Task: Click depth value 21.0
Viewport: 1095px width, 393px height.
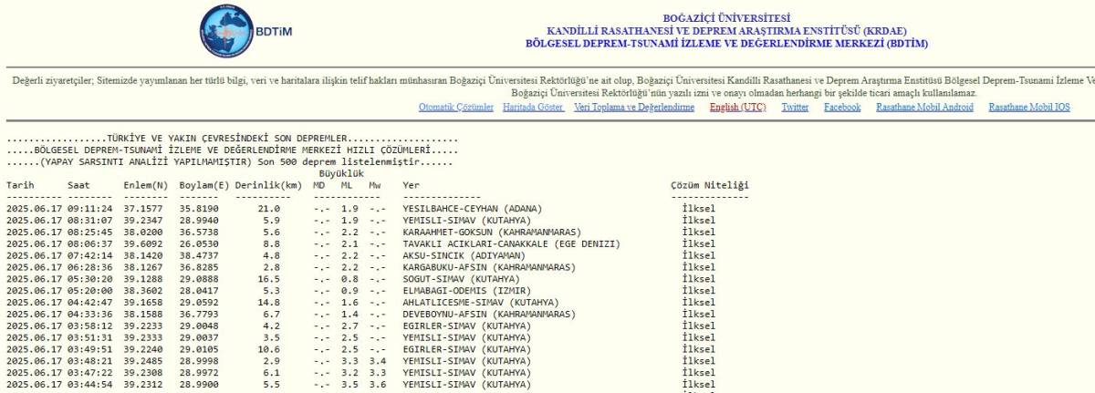Action: 269,209
